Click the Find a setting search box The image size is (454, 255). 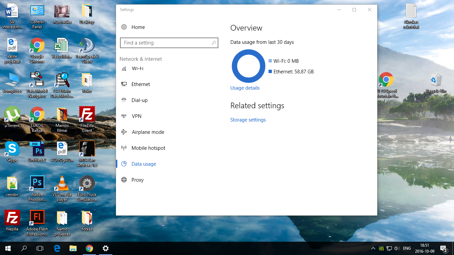(169, 43)
